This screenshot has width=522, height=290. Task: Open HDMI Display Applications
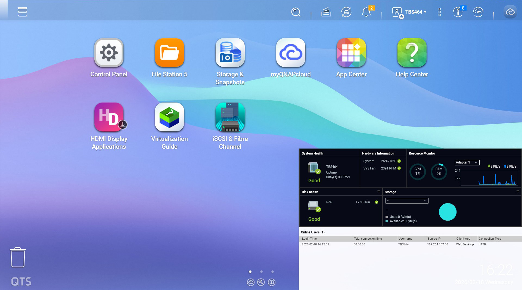point(109,117)
